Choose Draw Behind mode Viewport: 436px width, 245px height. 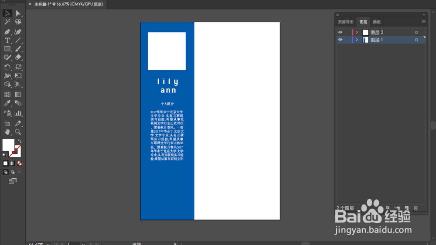pos(13,172)
